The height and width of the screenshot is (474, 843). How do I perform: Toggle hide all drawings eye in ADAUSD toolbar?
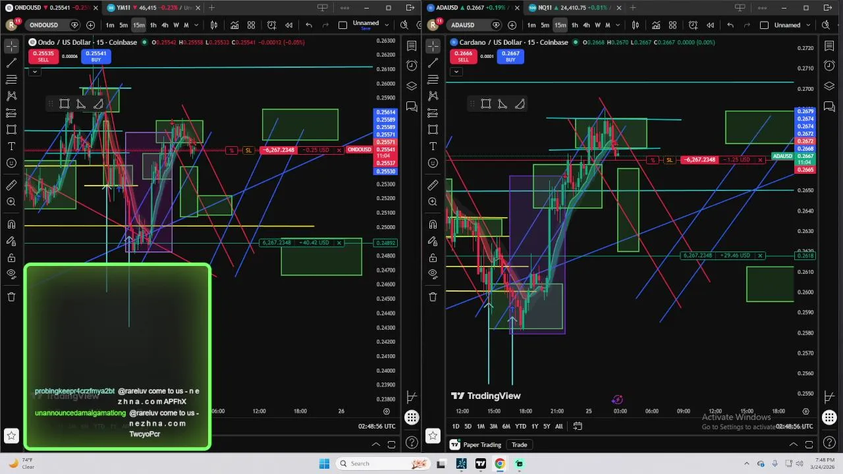click(433, 274)
